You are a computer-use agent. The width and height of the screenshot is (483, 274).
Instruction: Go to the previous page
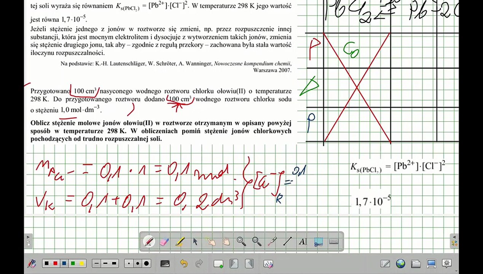coord(234,263)
